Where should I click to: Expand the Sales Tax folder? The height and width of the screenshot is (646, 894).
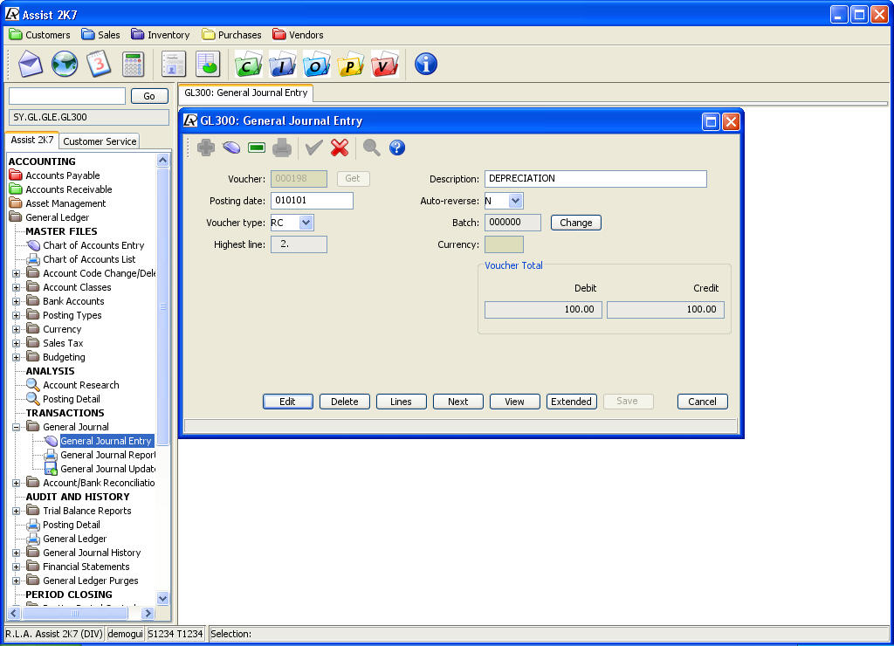pos(17,343)
